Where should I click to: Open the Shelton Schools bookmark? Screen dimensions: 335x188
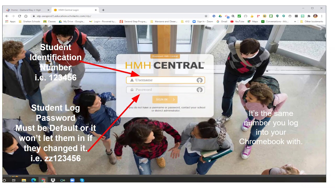click(x=29, y=21)
